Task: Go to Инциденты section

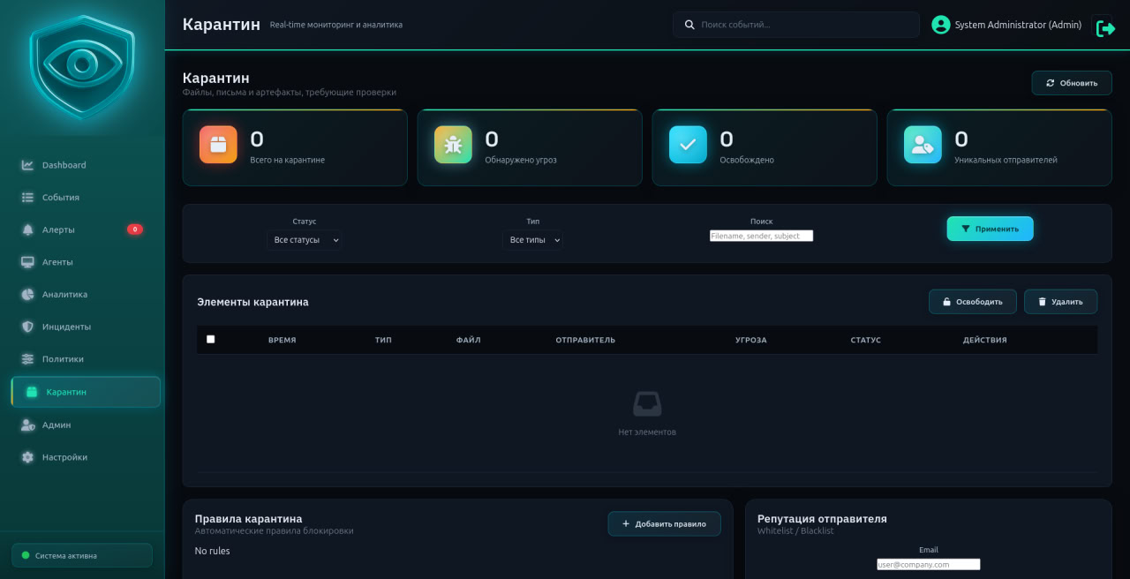Action: tap(86, 327)
